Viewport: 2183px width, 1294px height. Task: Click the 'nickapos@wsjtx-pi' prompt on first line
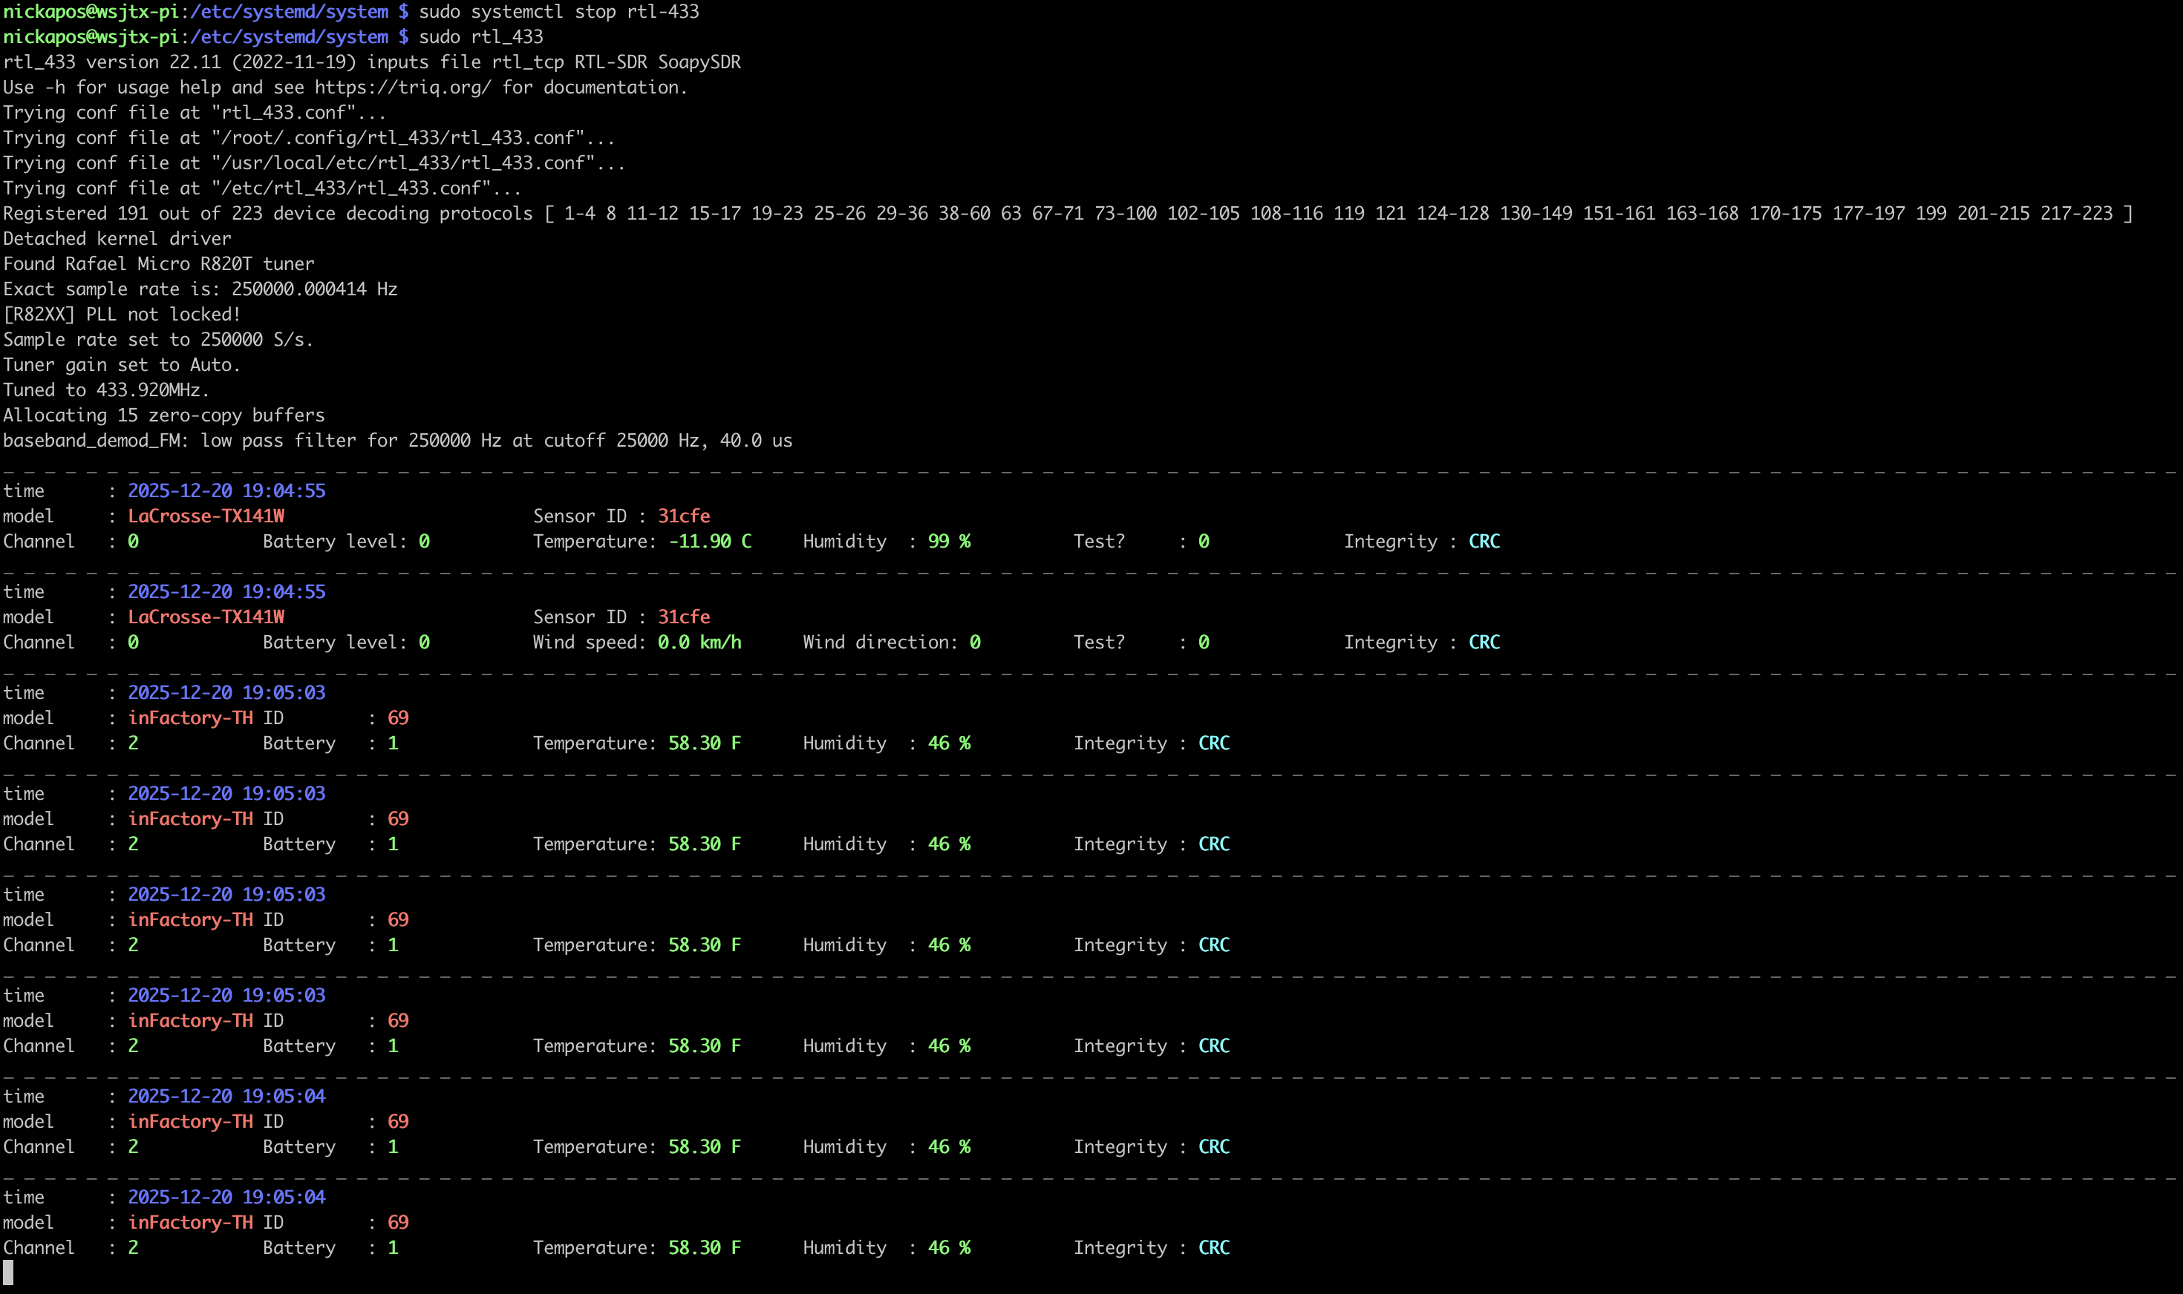[91, 11]
